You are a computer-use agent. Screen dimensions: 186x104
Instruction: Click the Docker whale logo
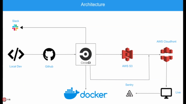(71, 93)
